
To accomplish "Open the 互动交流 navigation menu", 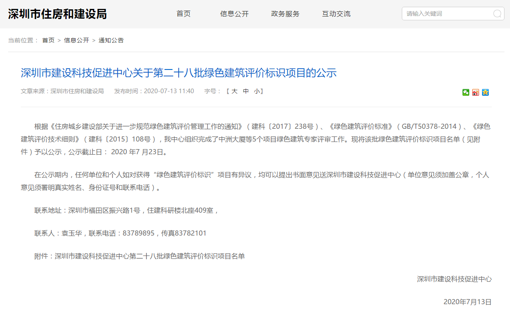I will click(x=336, y=14).
